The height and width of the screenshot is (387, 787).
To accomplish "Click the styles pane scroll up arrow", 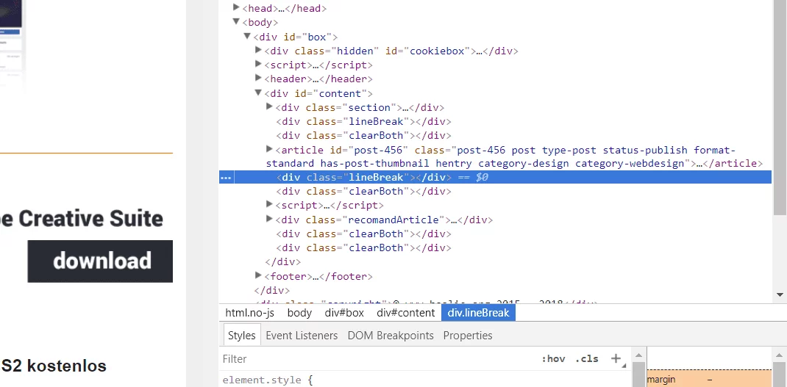I will (638, 355).
